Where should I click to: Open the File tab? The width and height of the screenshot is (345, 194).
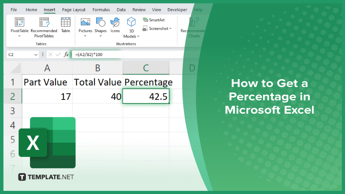[x=14, y=10]
